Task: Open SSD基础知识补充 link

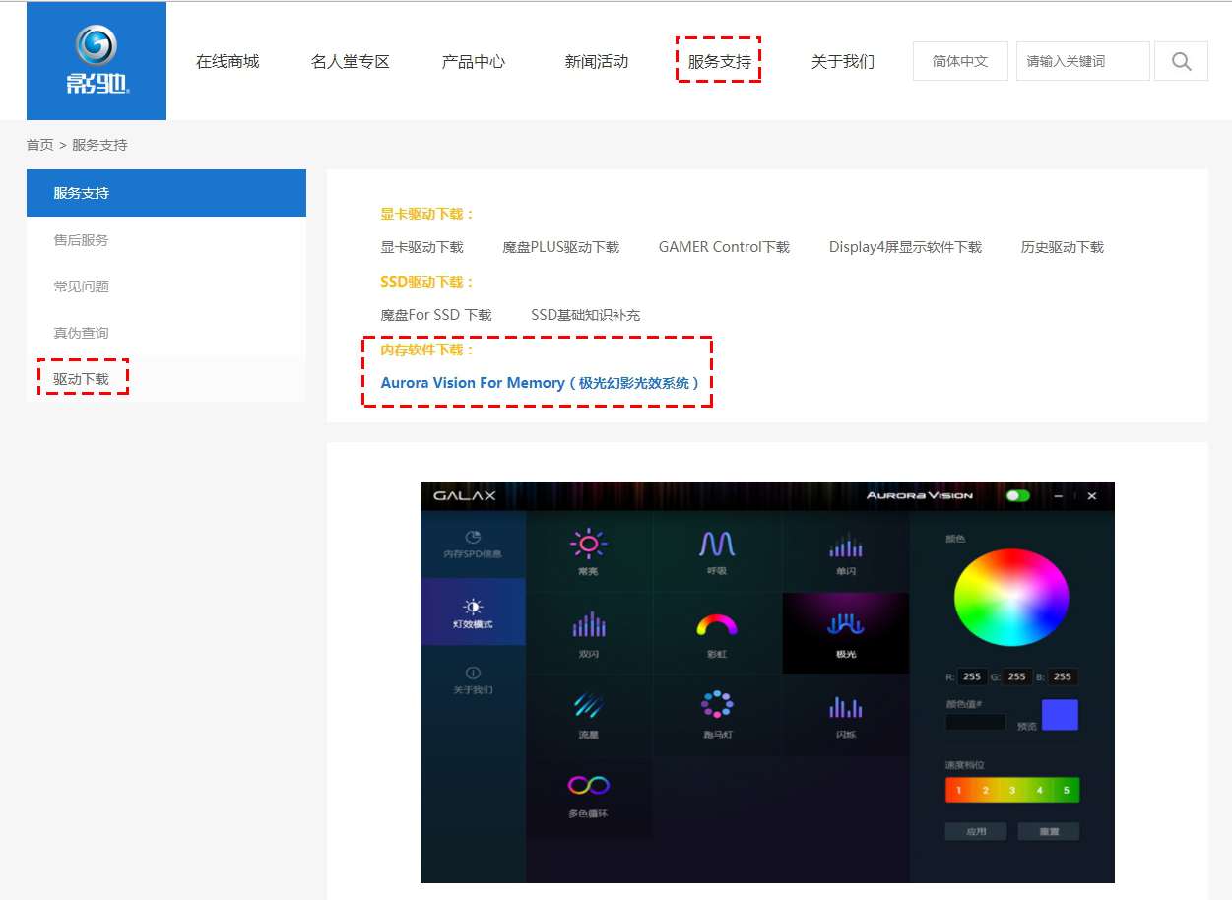Action: pos(586,315)
